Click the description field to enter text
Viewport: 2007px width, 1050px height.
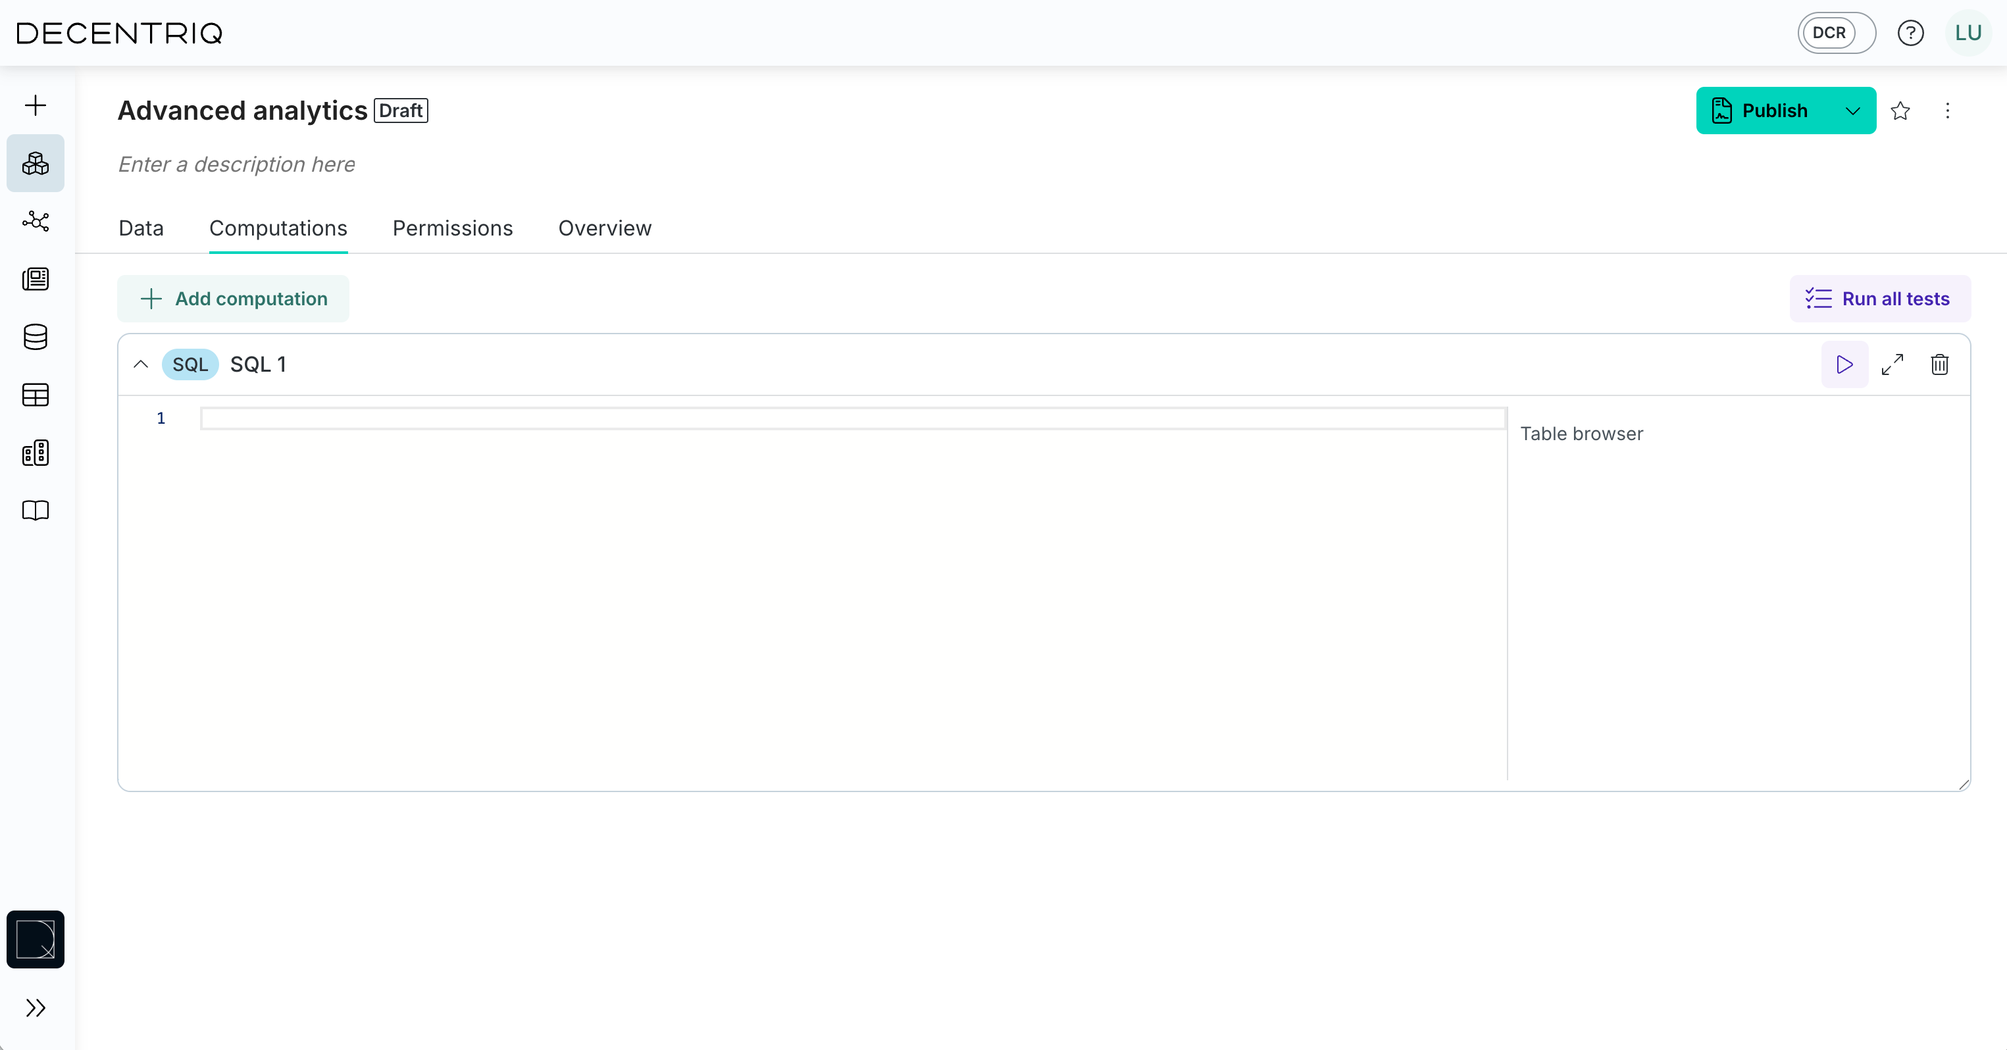[236, 164]
